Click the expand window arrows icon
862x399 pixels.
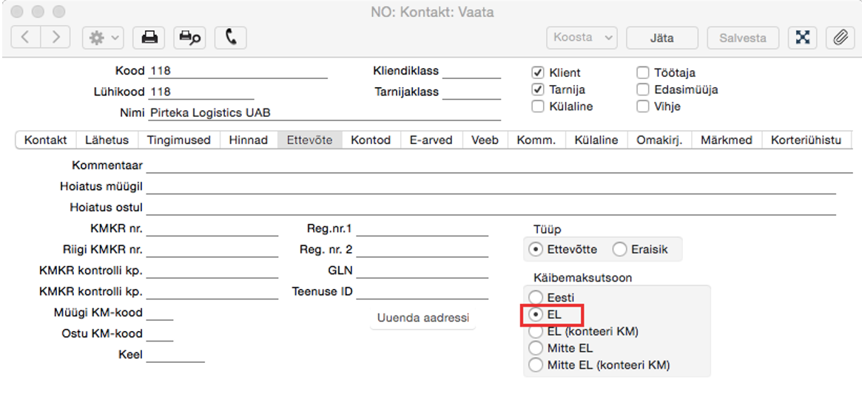click(x=804, y=38)
